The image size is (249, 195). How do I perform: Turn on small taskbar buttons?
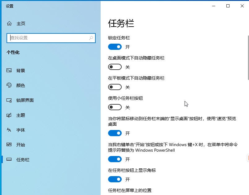[115, 107]
